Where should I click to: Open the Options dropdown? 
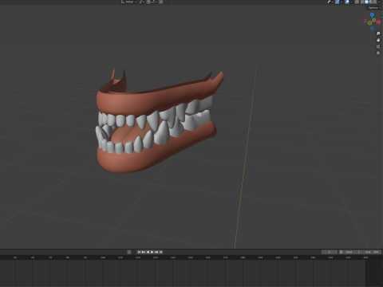coord(374,8)
